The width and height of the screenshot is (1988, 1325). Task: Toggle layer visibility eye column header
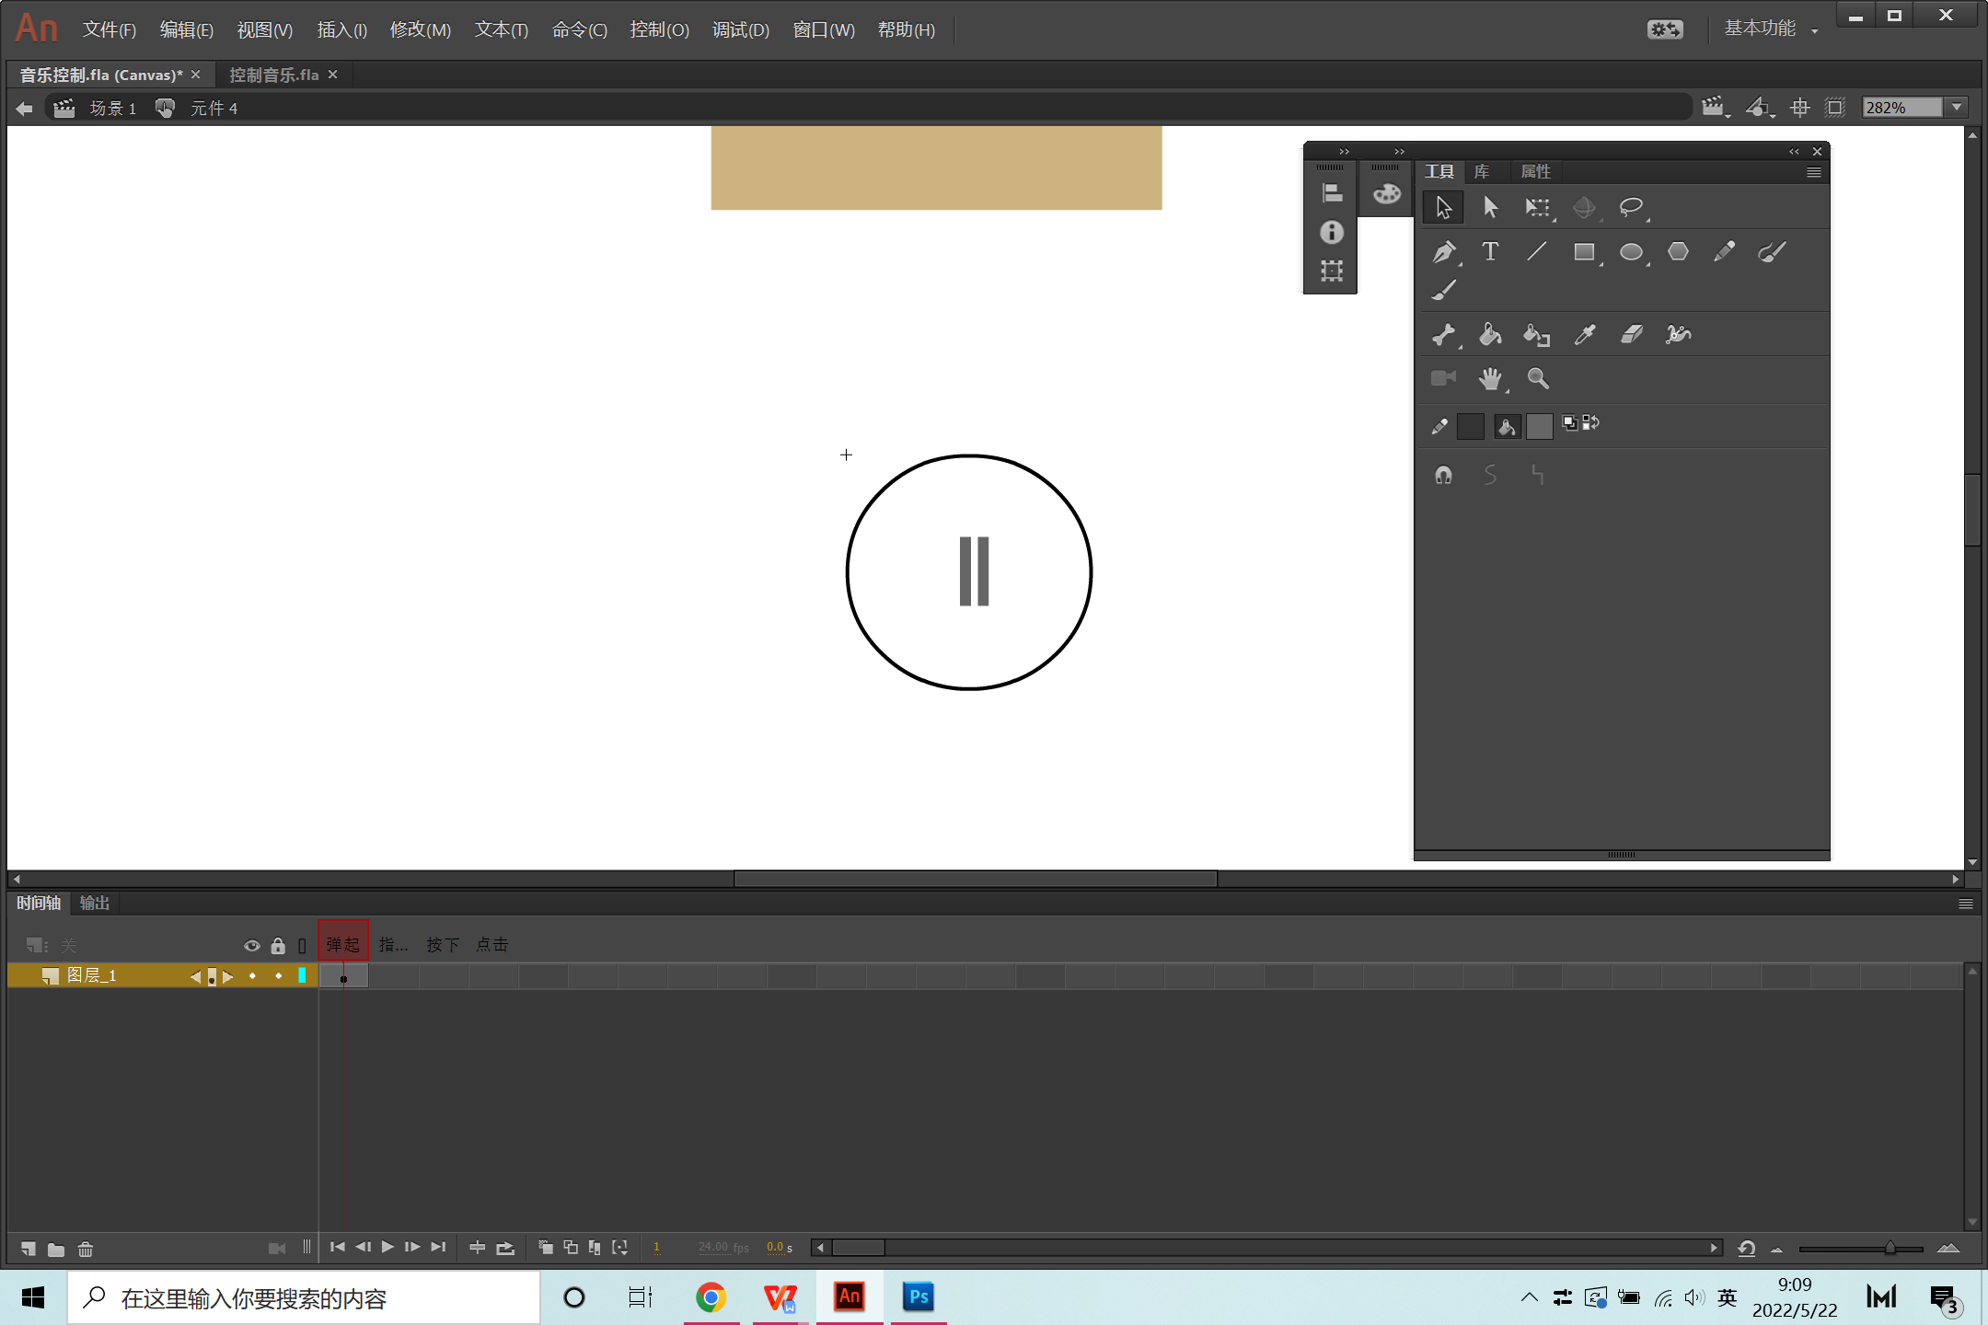click(251, 946)
